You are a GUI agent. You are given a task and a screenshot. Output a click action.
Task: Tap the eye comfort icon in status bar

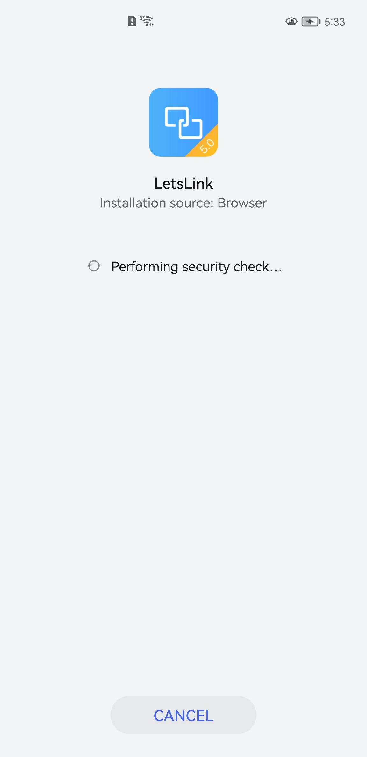[291, 22]
